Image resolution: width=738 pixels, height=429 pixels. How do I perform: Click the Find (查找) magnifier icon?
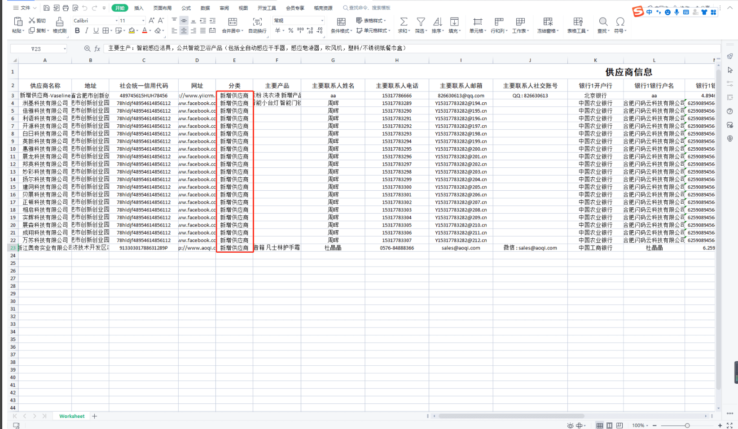point(603,22)
